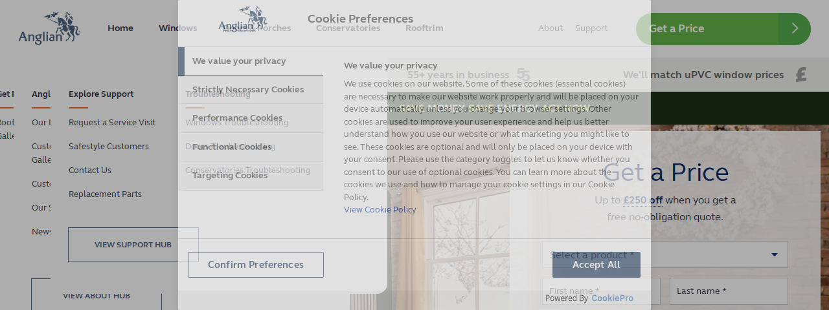Select the Performance Cookies tab
829x310 pixels.
tap(251, 118)
